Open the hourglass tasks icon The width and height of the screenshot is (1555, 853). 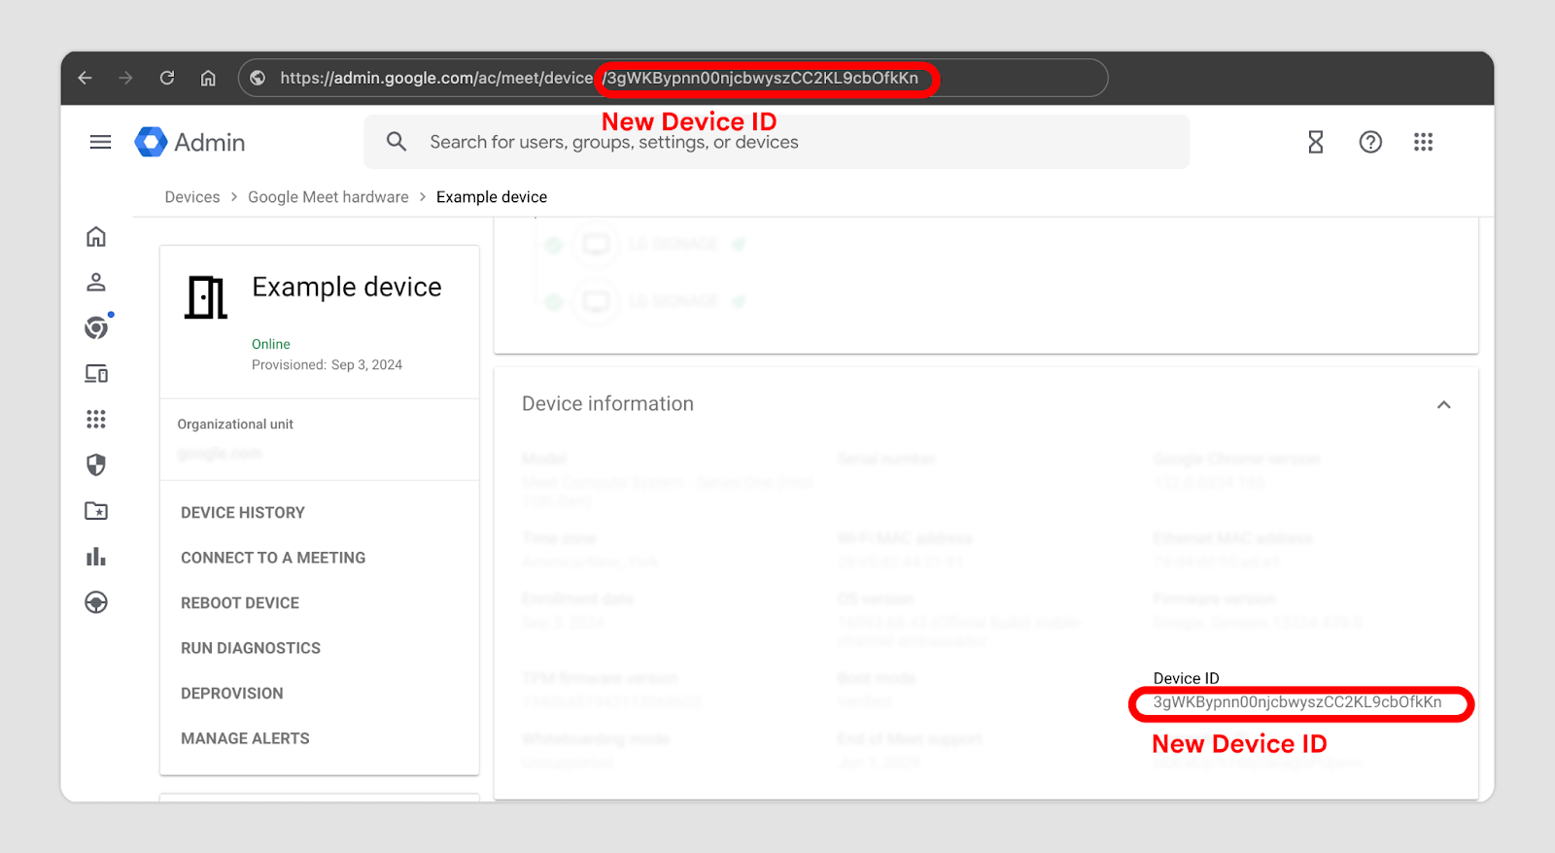coord(1315,143)
